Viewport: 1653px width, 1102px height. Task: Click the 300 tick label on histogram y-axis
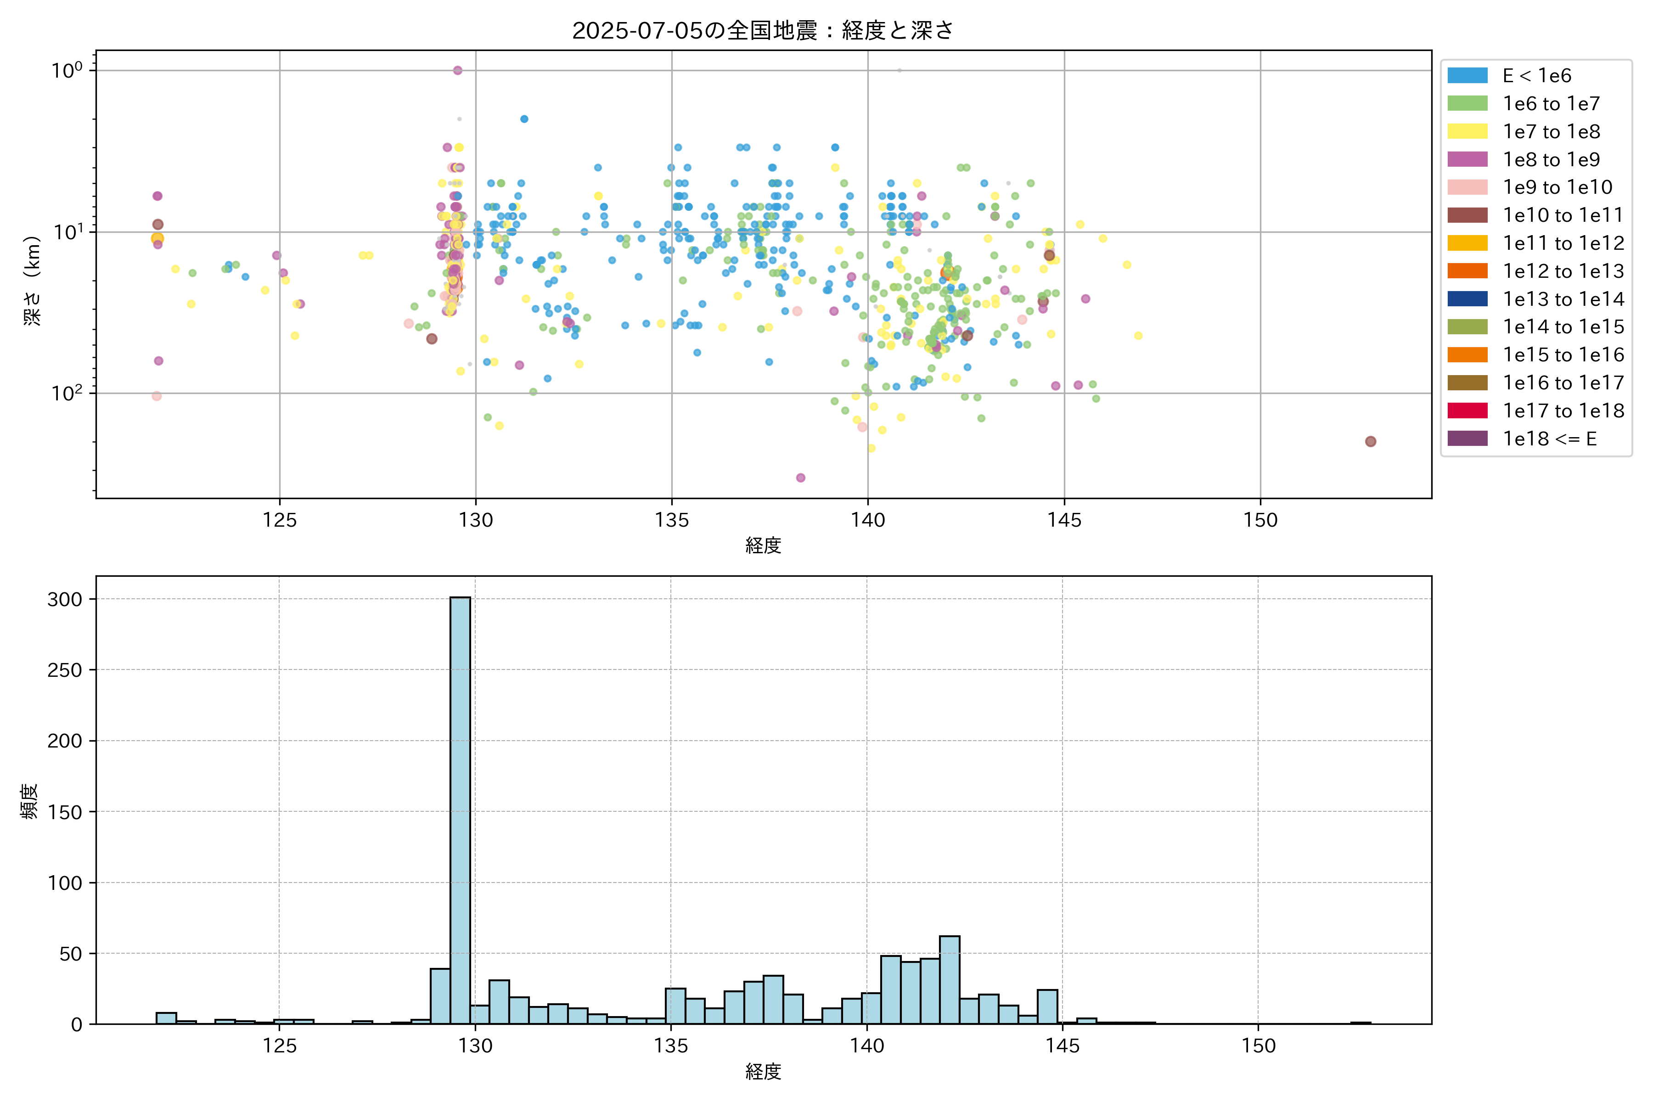click(65, 600)
